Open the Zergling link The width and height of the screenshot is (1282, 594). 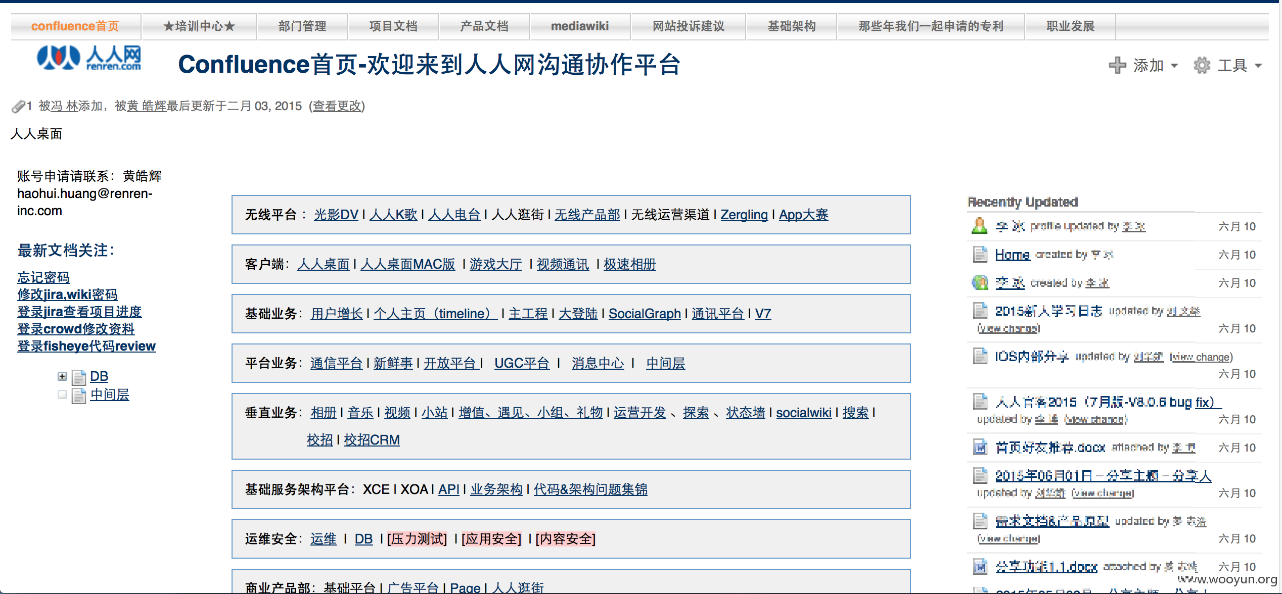point(744,215)
